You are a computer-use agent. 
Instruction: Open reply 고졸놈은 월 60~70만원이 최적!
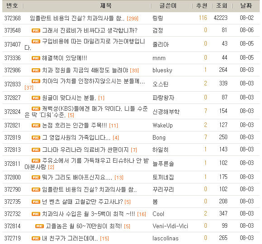point(84,226)
